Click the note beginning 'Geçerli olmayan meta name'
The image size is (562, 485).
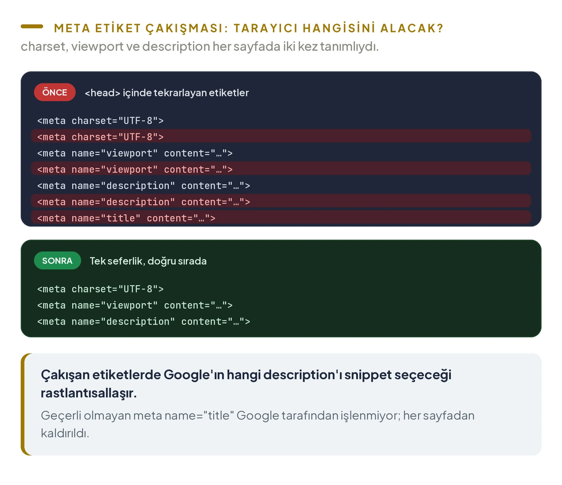point(257,424)
